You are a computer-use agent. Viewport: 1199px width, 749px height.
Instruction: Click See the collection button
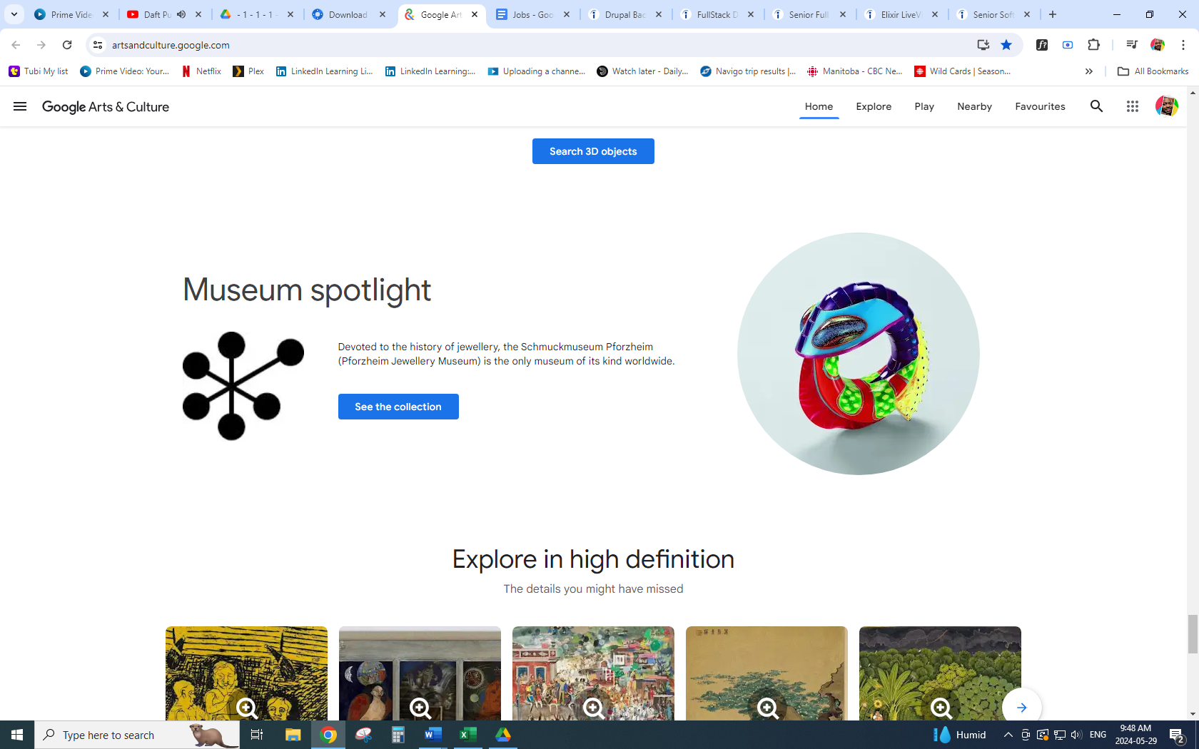point(398,407)
